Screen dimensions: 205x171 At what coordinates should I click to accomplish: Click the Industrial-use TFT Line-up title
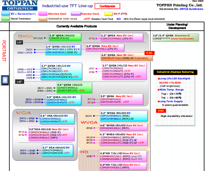pos(68,6)
